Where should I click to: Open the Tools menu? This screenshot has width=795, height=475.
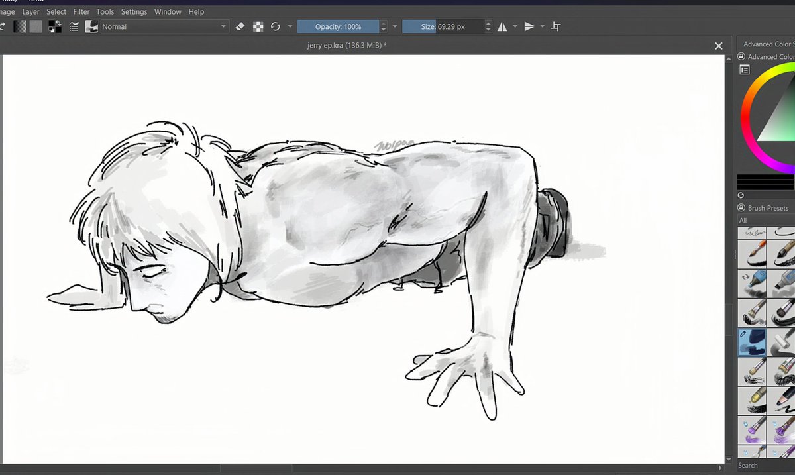coord(105,11)
